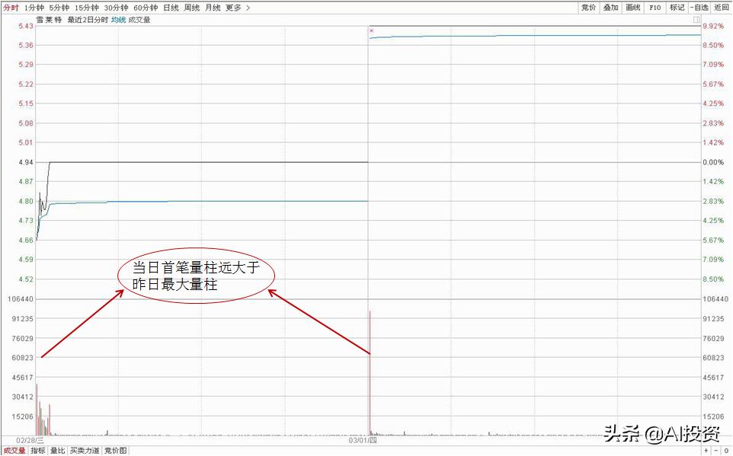Click the 雪莱特 stock name label
This screenshot has width=733, height=456.
(x=49, y=20)
